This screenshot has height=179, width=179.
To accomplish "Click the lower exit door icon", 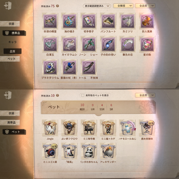I will tap(8, 95).
